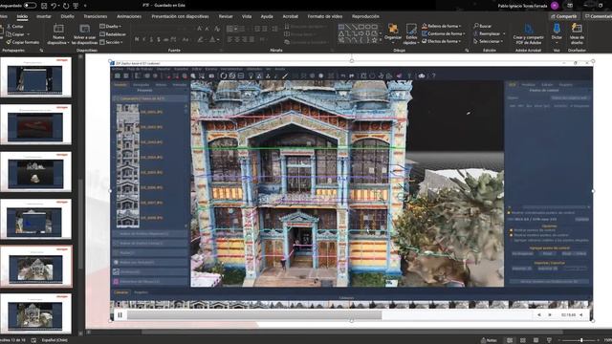
Task: Open Ribbon display options icon
Action: (x=570, y=6)
